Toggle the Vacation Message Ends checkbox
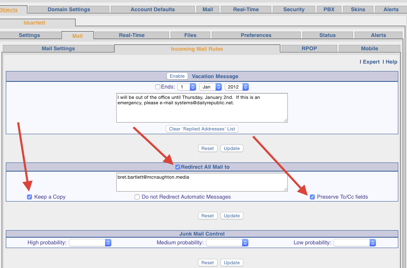 coord(157,87)
